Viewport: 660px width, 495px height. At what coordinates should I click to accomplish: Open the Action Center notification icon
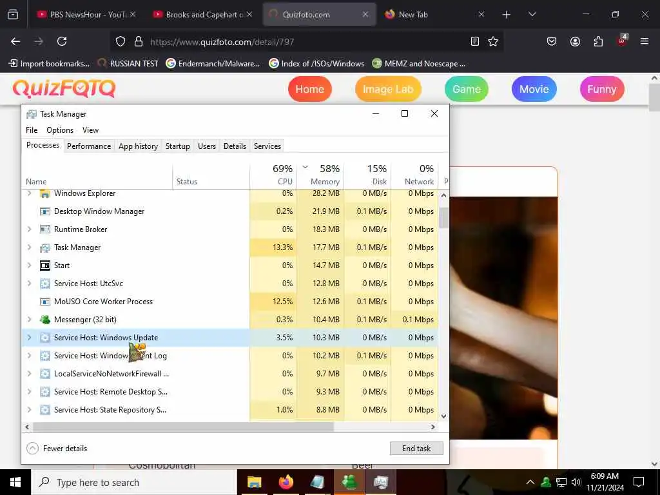click(639, 482)
